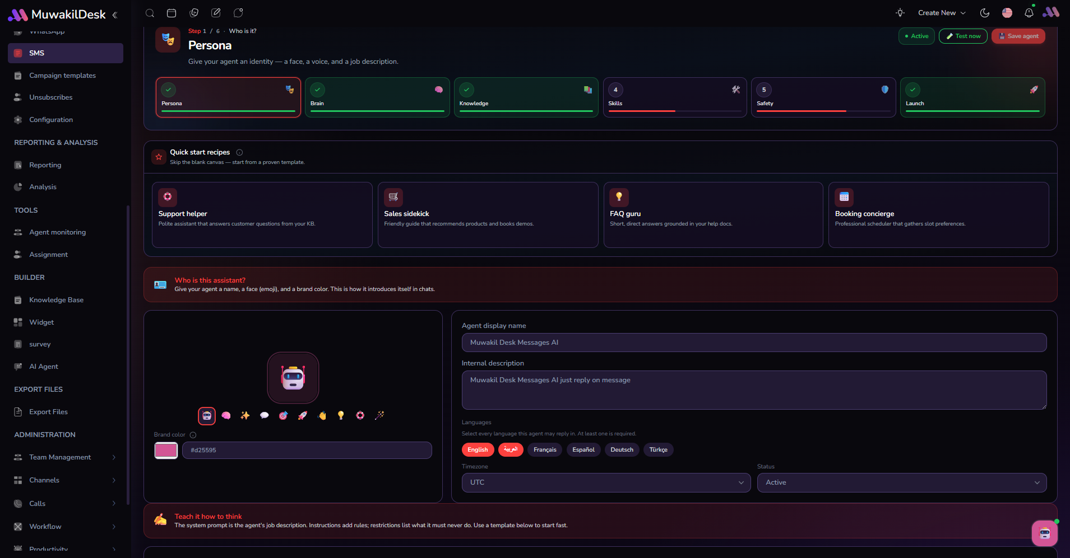Open search from the top toolbar
Viewport: 1070px width, 558px height.
pos(150,13)
